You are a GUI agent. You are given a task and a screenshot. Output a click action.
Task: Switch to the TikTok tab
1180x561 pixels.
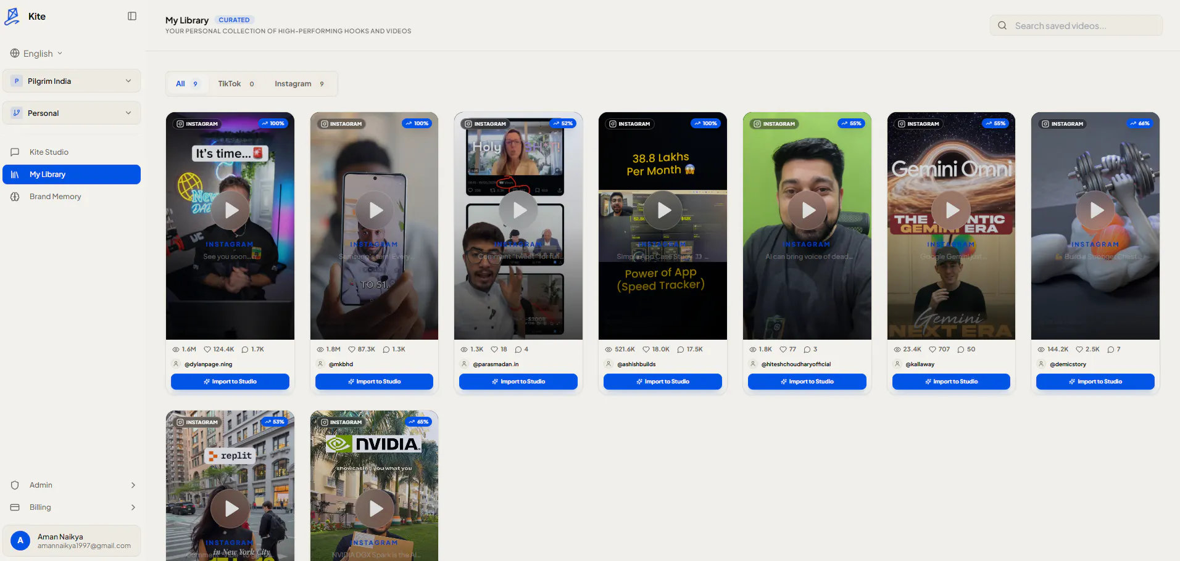(236, 84)
